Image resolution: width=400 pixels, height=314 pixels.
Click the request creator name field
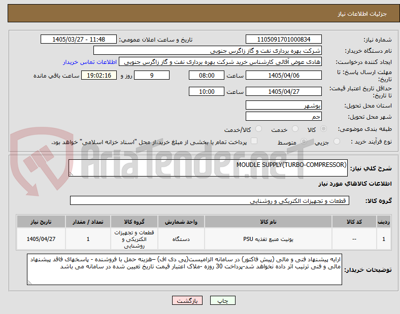tap(220, 62)
